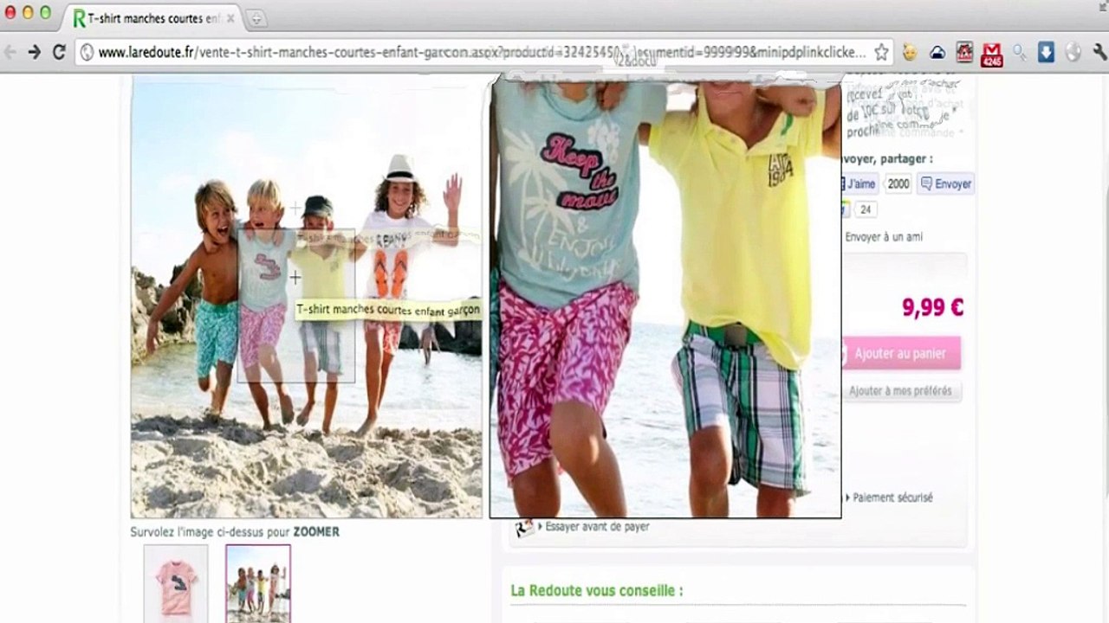Viewport: 1109px width, 623px height.
Task: Bookmark this page with the star icon
Action: [x=881, y=52]
